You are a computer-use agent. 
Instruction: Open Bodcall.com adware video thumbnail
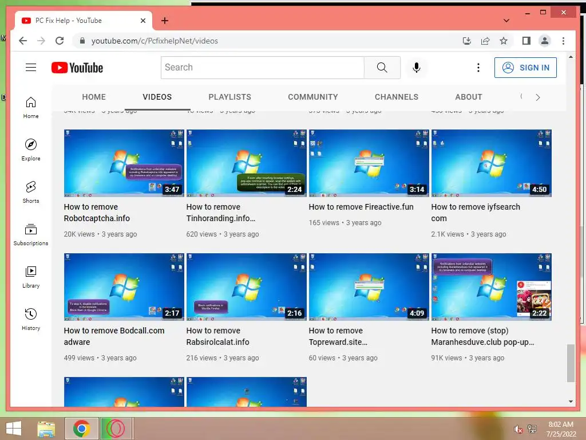pyautogui.click(x=124, y=287)
